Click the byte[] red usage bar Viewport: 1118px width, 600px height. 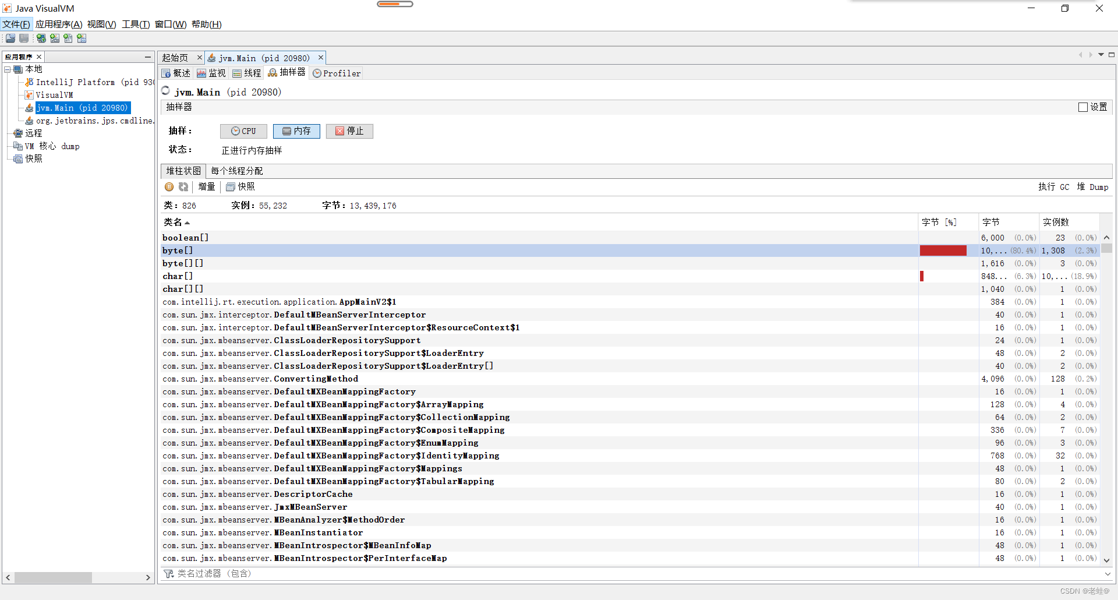tap(943, 250)
